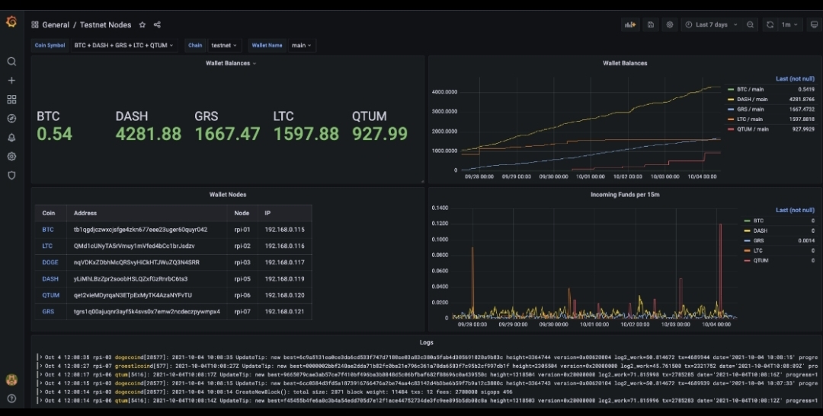
Task: Open the Last 7 days time picker
Action: [x=710, y=24]
